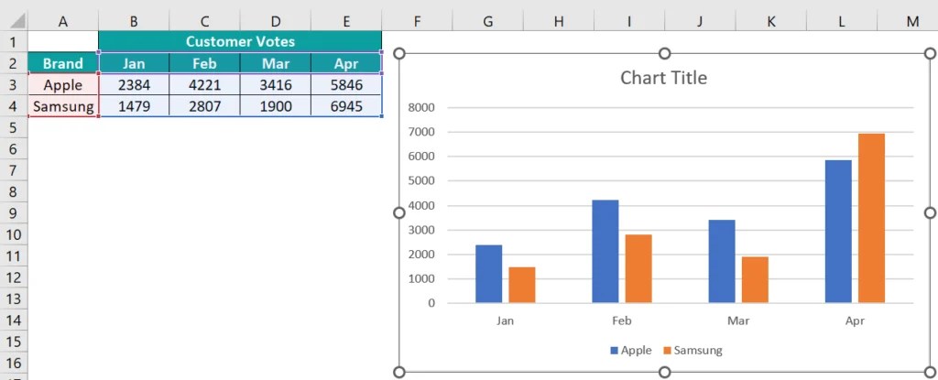
Task: Select the orange Samsung bar for Jan
Action: (522, 285)
